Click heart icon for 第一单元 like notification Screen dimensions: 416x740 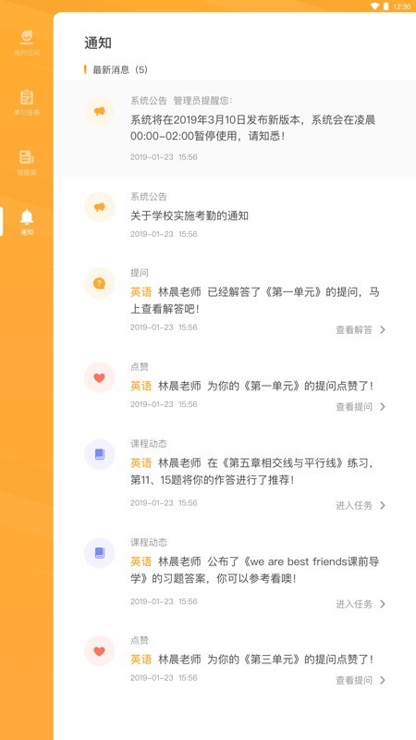[x=99, y=377]
